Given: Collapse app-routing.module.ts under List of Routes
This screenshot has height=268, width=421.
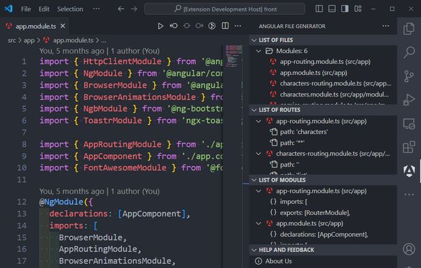Looking at the screenshot, I should tap(259, 121).
